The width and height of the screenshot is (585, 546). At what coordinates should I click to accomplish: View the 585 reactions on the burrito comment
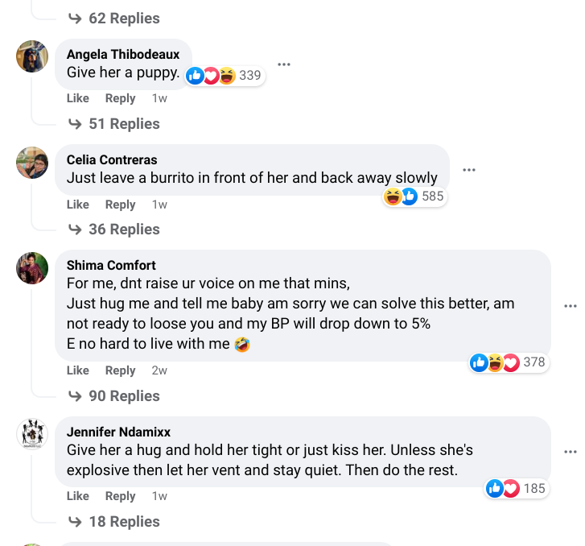tap(414, 196)
